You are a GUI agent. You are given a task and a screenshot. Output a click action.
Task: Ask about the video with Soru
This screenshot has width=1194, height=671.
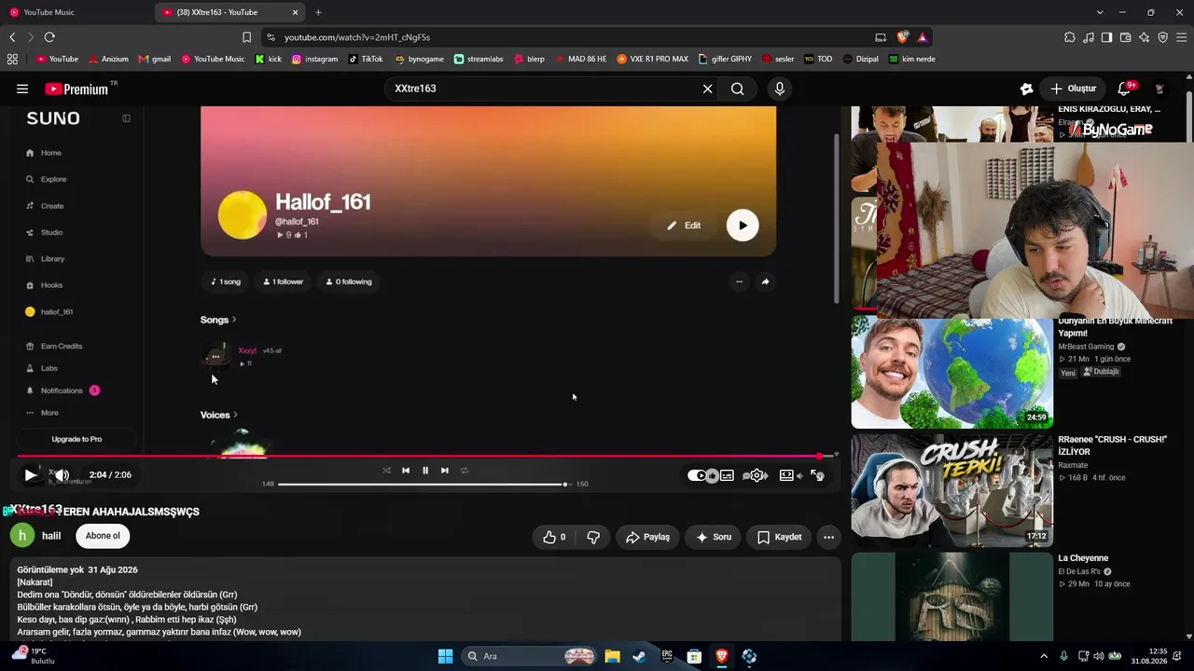pos(714,537)
